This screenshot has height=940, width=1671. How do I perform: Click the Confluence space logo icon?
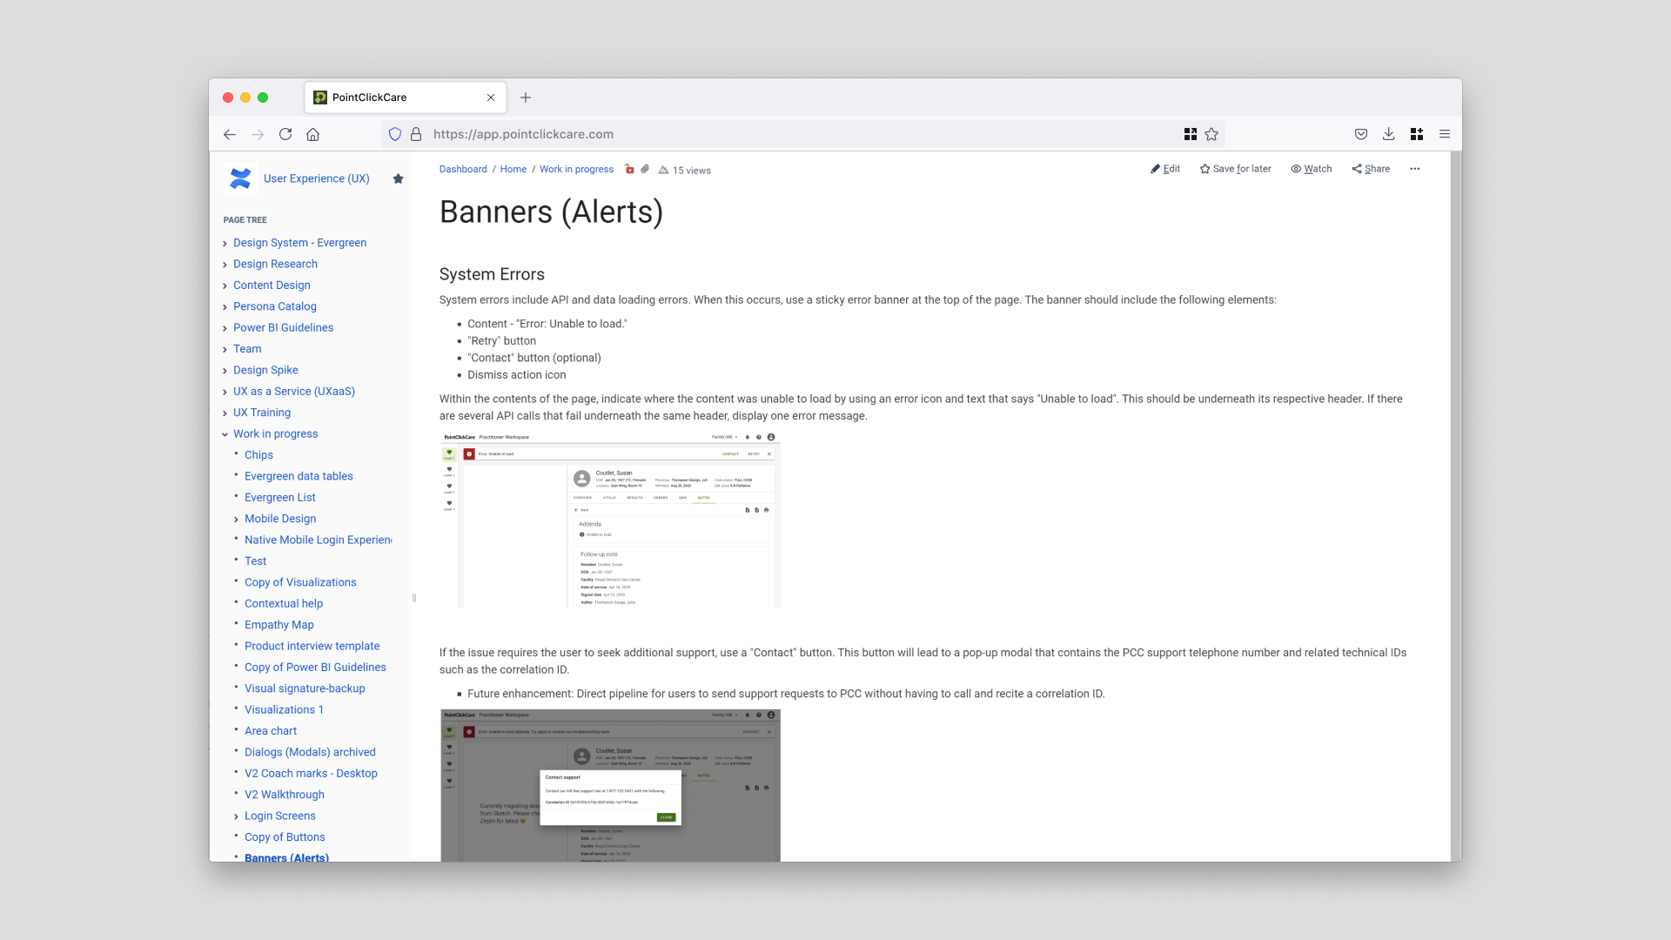[x=240, y=178]
